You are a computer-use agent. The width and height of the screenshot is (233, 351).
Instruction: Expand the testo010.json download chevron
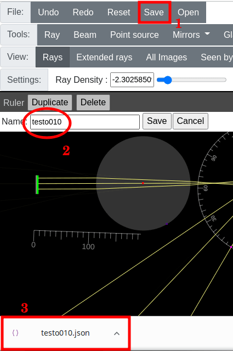click(x=117, y=333)
